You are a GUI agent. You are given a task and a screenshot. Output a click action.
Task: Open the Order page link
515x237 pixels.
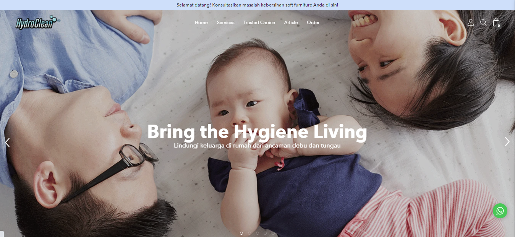(313, 23)
